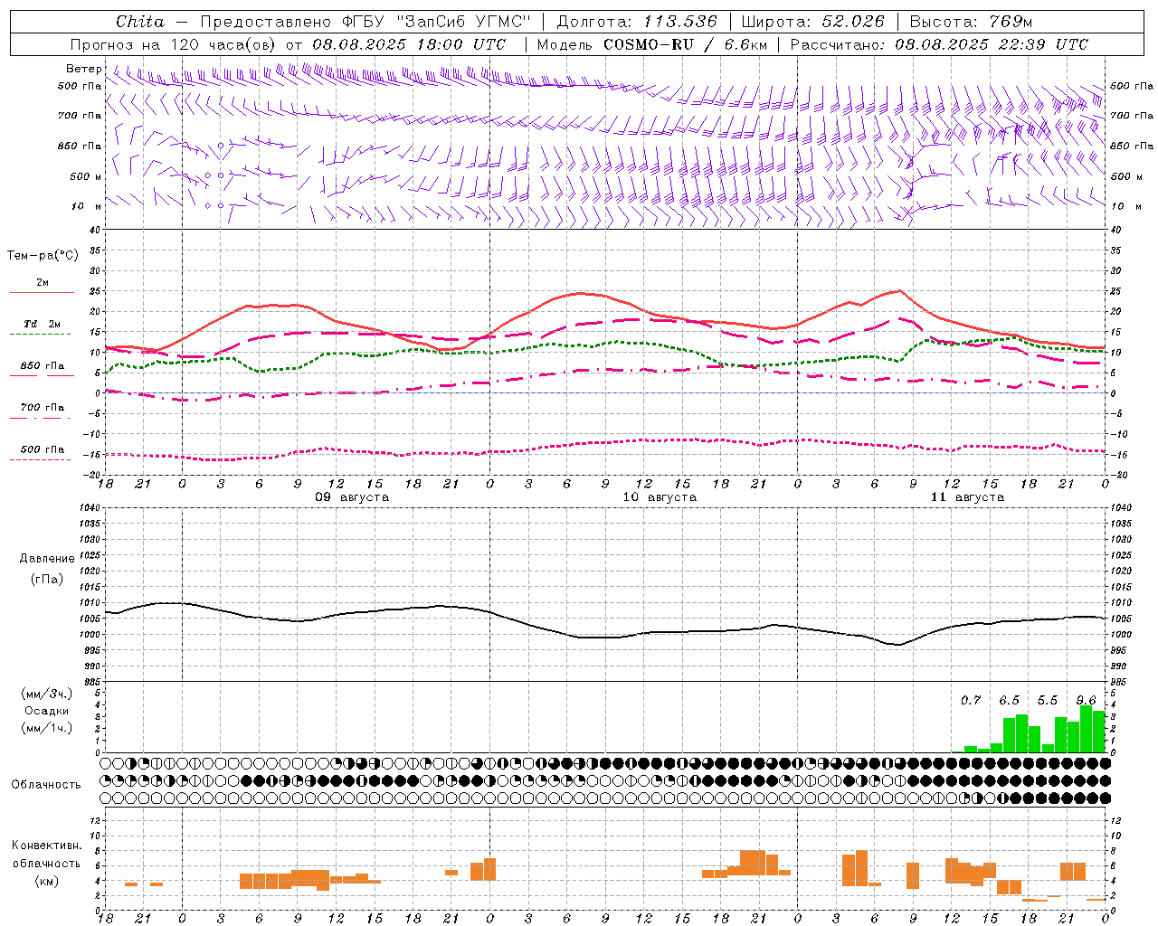1158x926 pixels.
Task: Click the 11 августа date label
Action: pos(967,497)
